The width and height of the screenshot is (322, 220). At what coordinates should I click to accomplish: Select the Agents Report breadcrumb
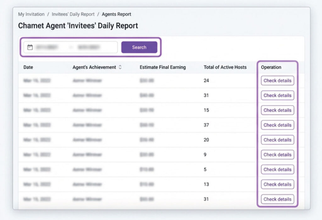(x=116, y=14)
